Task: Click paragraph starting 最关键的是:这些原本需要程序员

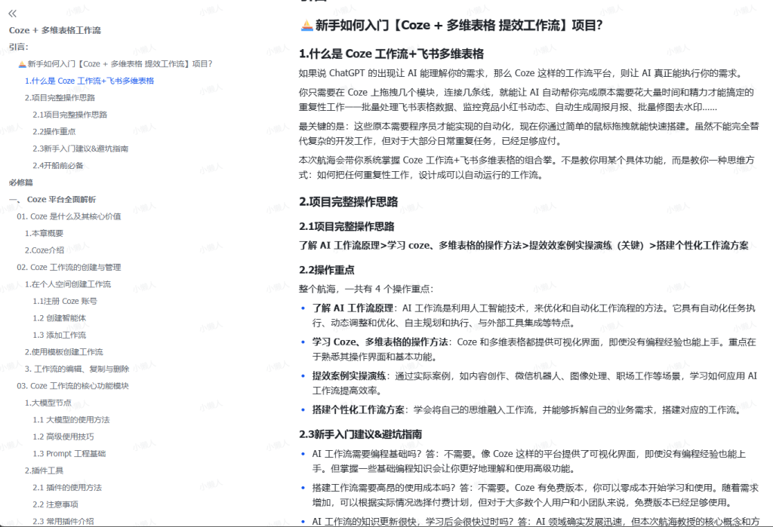Action: click(x=529, y=133)
